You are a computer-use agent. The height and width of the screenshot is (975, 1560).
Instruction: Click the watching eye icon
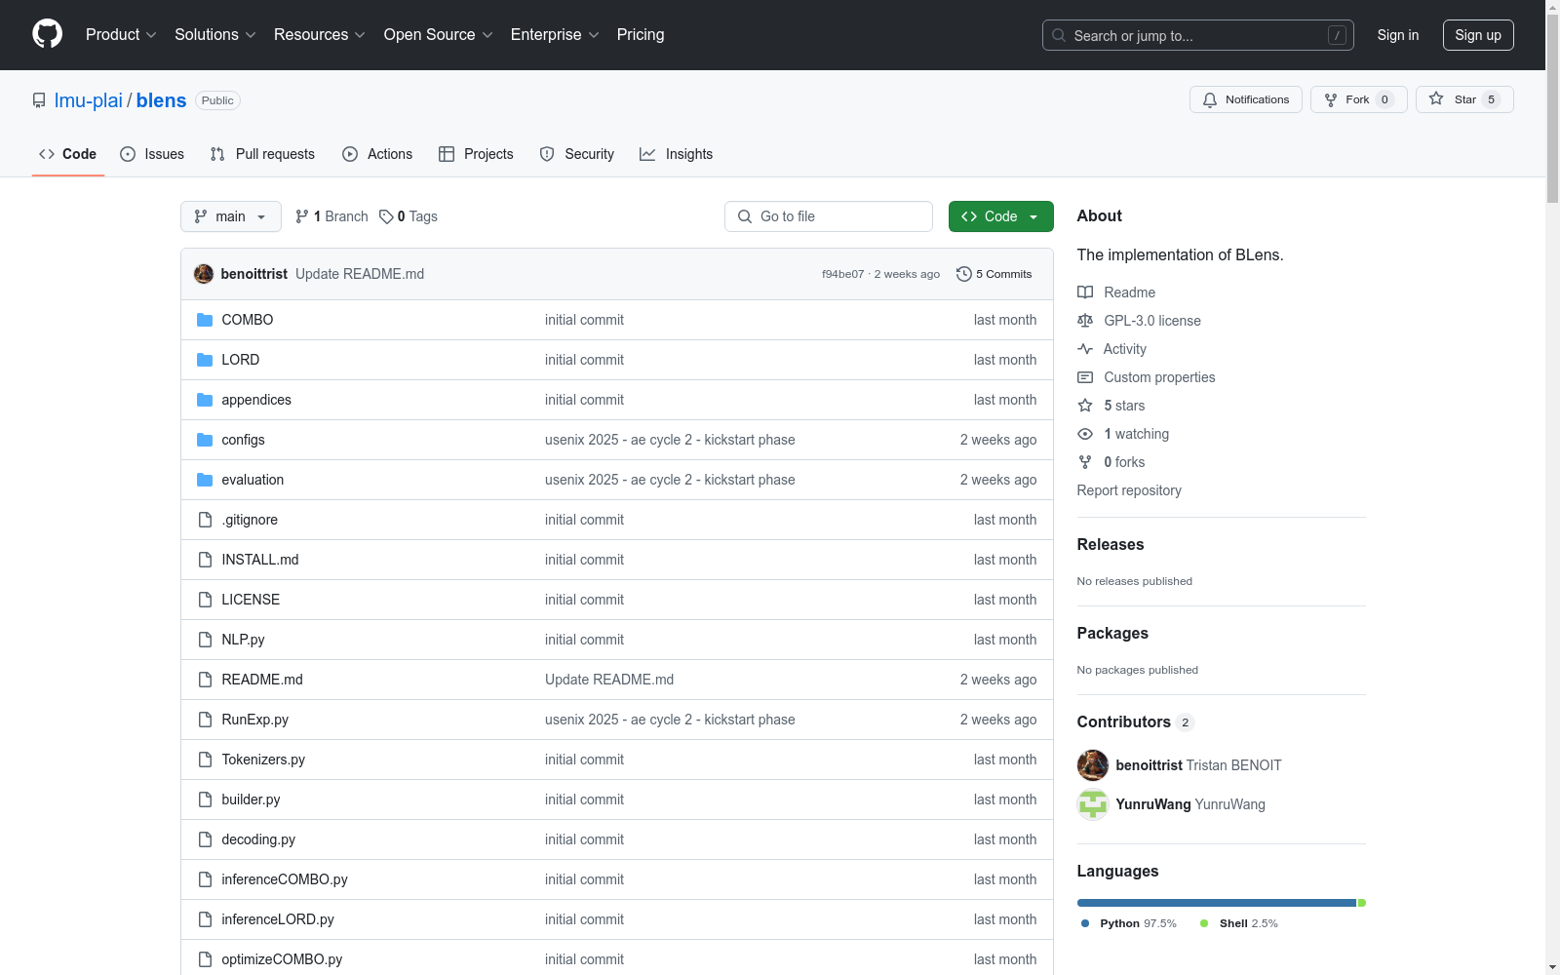(x=1085, y=434)
